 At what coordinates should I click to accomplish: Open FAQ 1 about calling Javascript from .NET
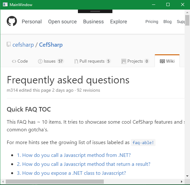pyautogui.click(x=74, y=155)
